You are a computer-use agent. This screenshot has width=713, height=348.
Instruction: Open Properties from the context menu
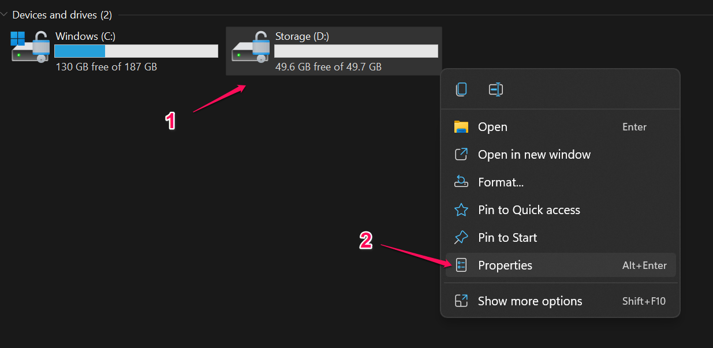coord(505,265)
